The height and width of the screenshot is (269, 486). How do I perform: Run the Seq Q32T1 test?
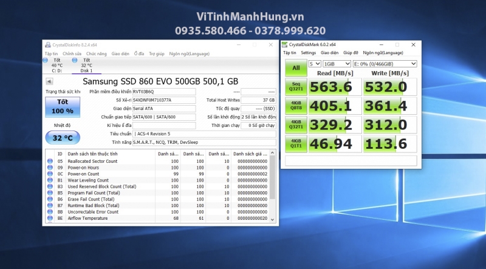pos(296,86)
